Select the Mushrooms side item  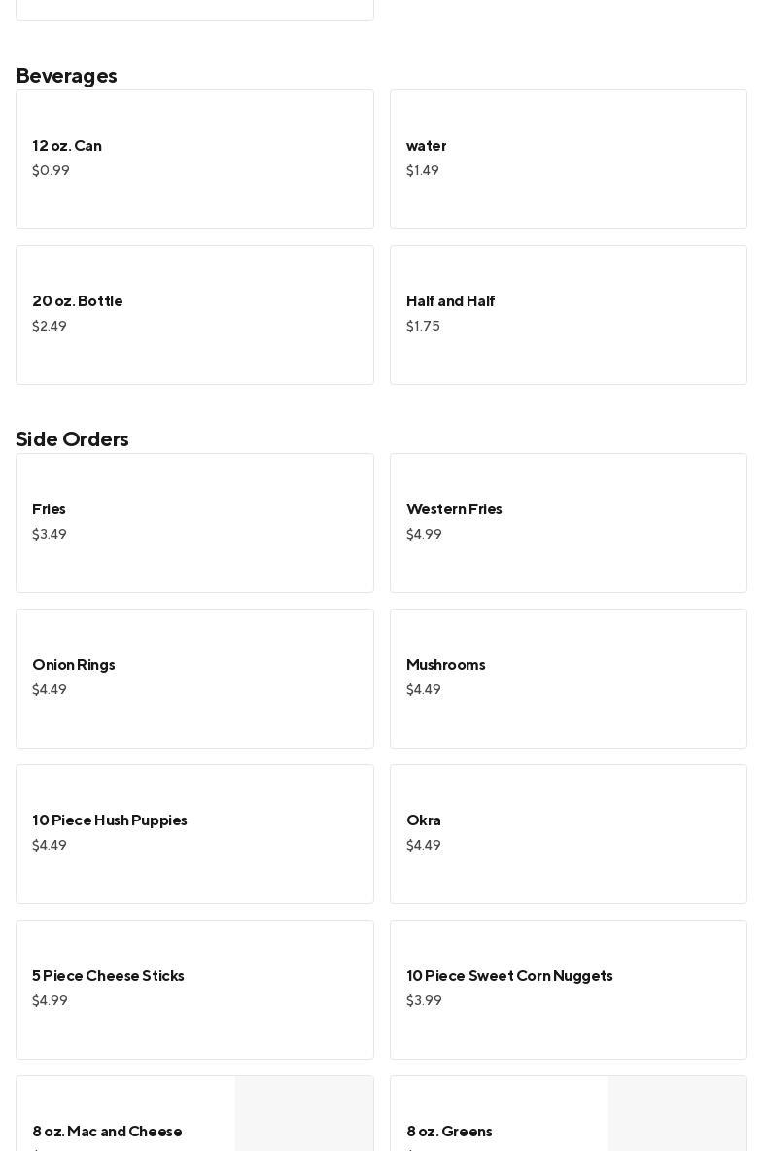[568, 679]
